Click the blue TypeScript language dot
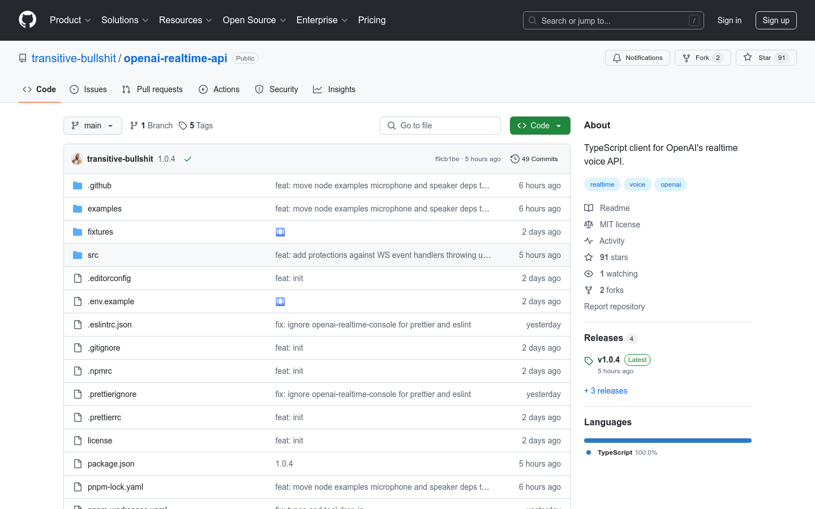815x509 pixels. pyautogui.click(x=589, y=452)
